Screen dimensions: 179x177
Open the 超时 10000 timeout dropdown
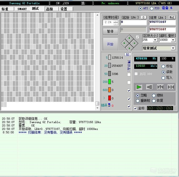(x=173, y=40)
